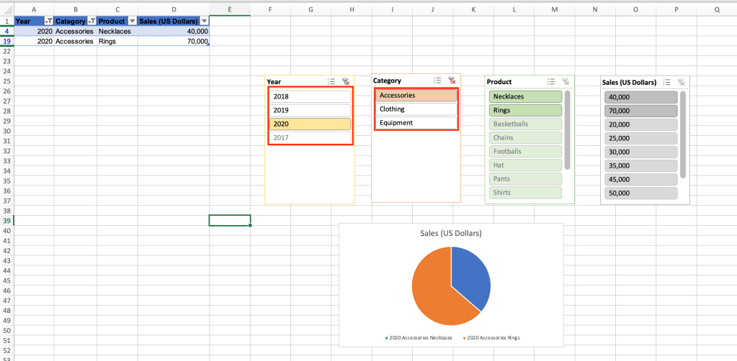Select column E header
The height and width of the screenshot is (361, 737).
pyautogui.click(x=229, y=9)
